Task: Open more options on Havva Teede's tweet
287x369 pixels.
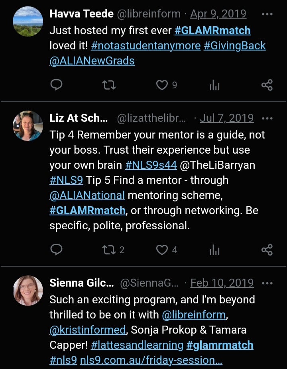Action: [x=267, y=14]
